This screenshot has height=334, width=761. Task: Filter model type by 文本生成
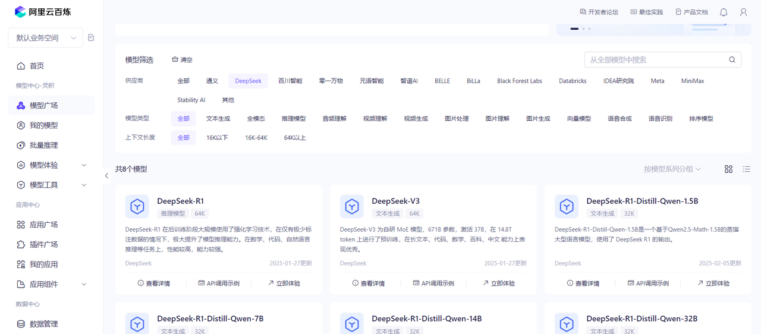click(x=218, y=119)
